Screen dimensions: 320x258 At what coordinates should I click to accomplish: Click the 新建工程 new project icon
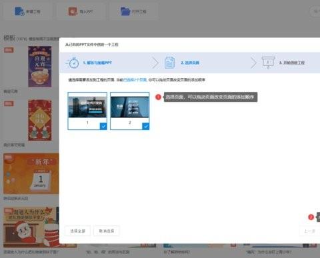pyautogui.click(x=19, y=11)
